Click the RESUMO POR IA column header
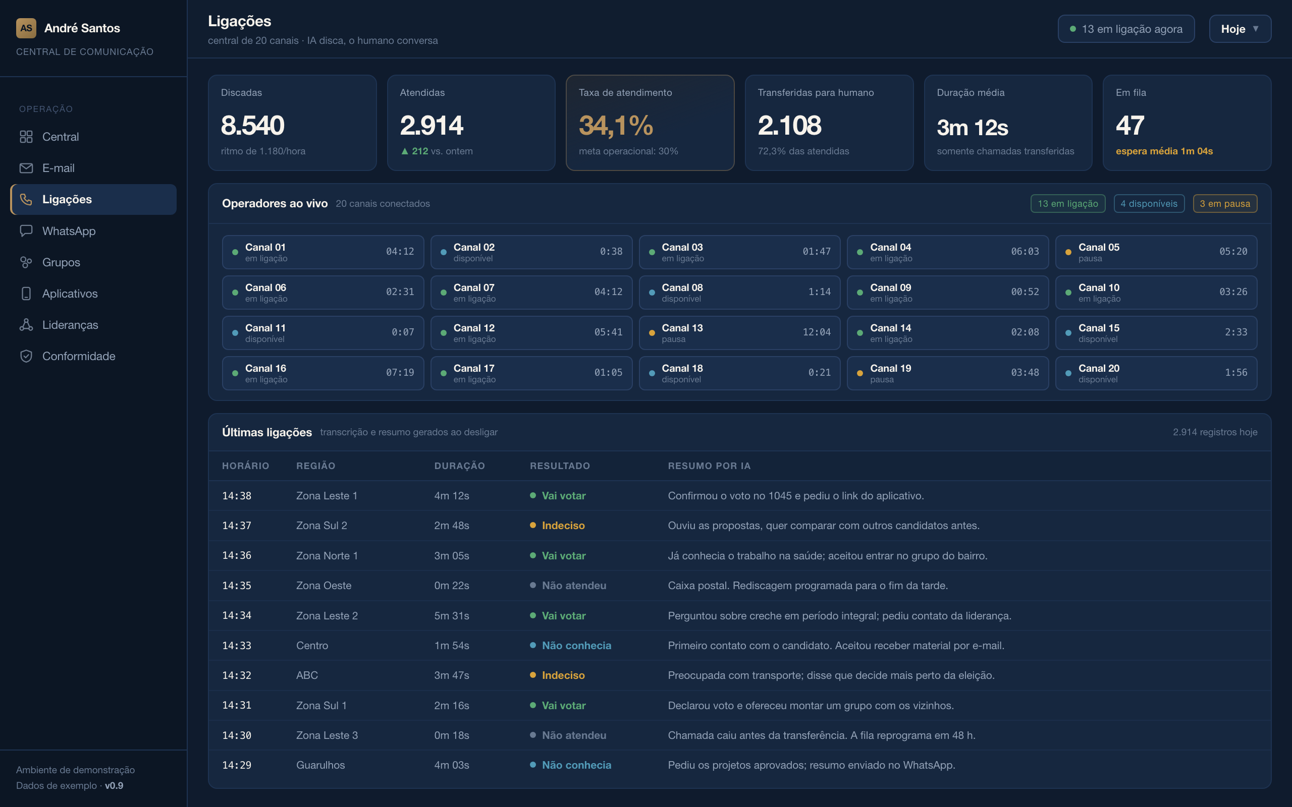 pos(710,466)
